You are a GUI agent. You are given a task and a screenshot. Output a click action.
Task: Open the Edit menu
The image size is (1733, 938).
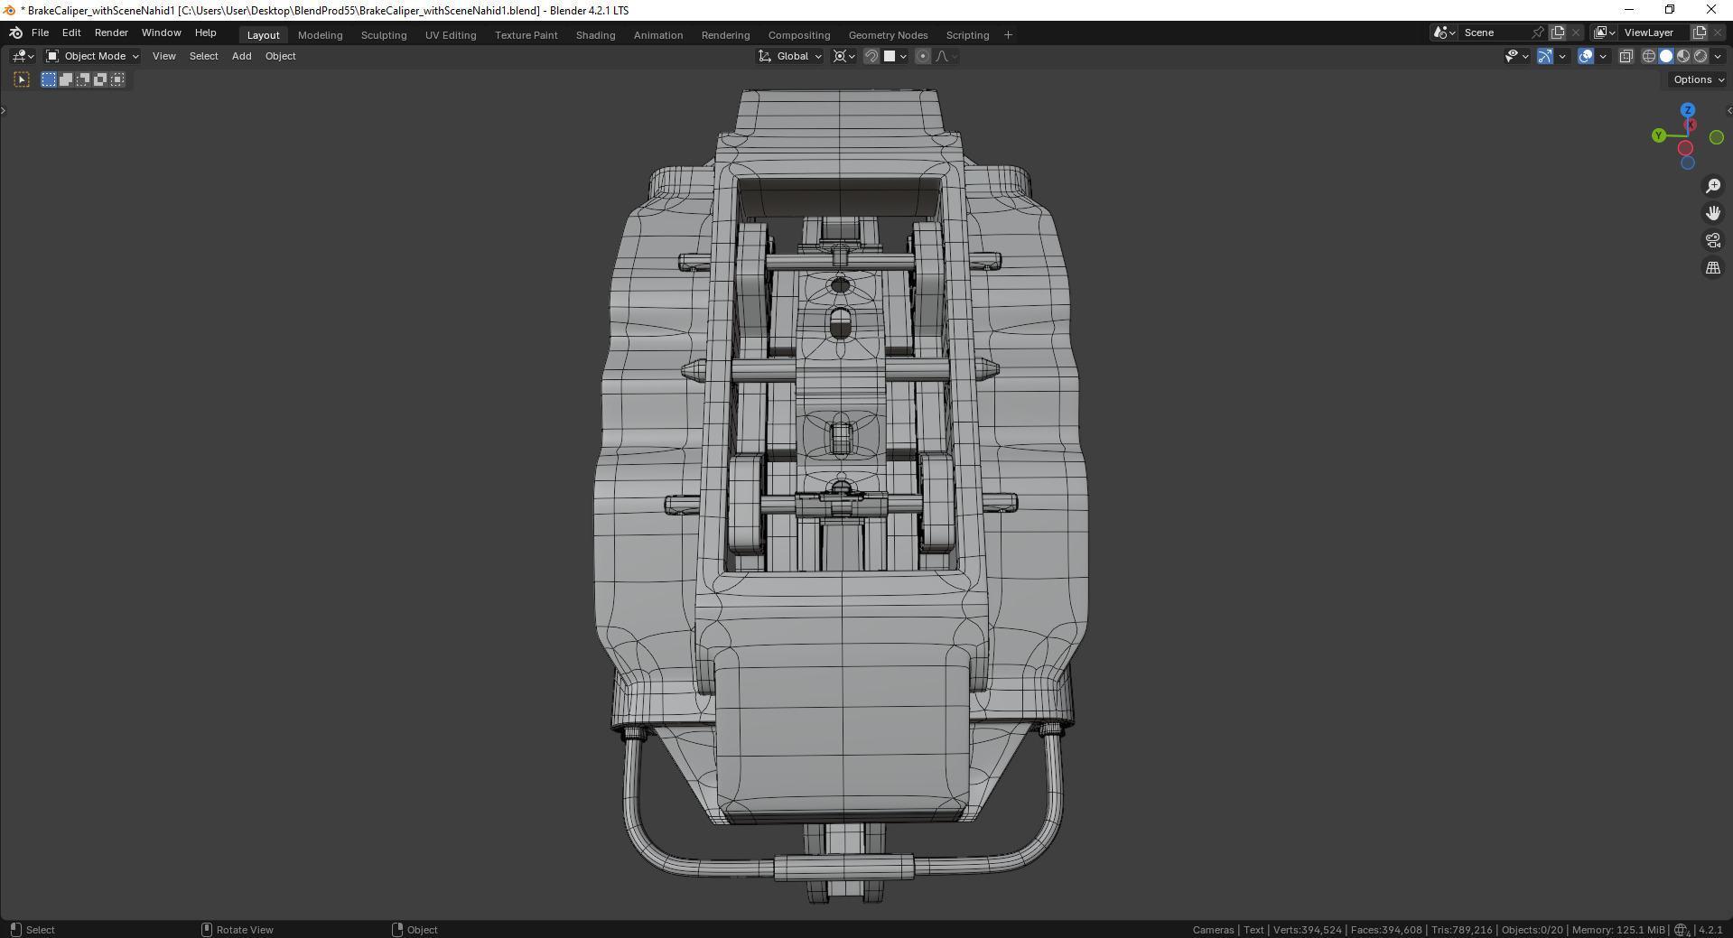(x=71, y=33)
